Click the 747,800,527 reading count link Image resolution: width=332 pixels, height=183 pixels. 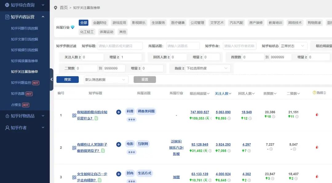click(x=200, y=112)
